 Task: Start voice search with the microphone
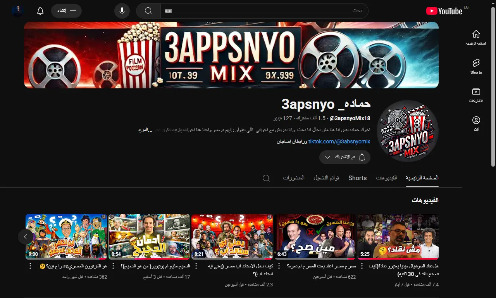122,11
